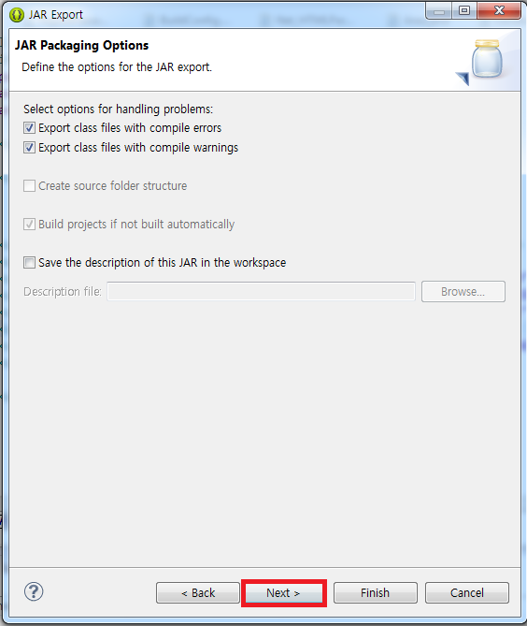Viewport: 527px width, 626px height.
Task: Click 'Select options for handling problems:' label
Action: [x=119, y=109]
